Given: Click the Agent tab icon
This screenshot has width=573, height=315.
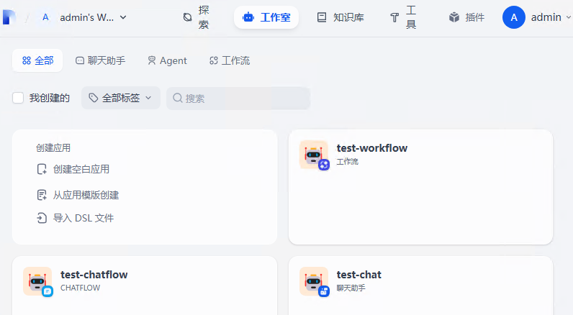Looking at the screenshot, I should (x=152, y=60).
